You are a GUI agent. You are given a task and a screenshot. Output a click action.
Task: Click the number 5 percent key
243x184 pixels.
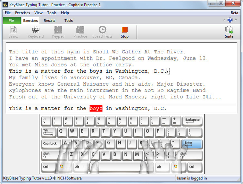pos(100,121)
